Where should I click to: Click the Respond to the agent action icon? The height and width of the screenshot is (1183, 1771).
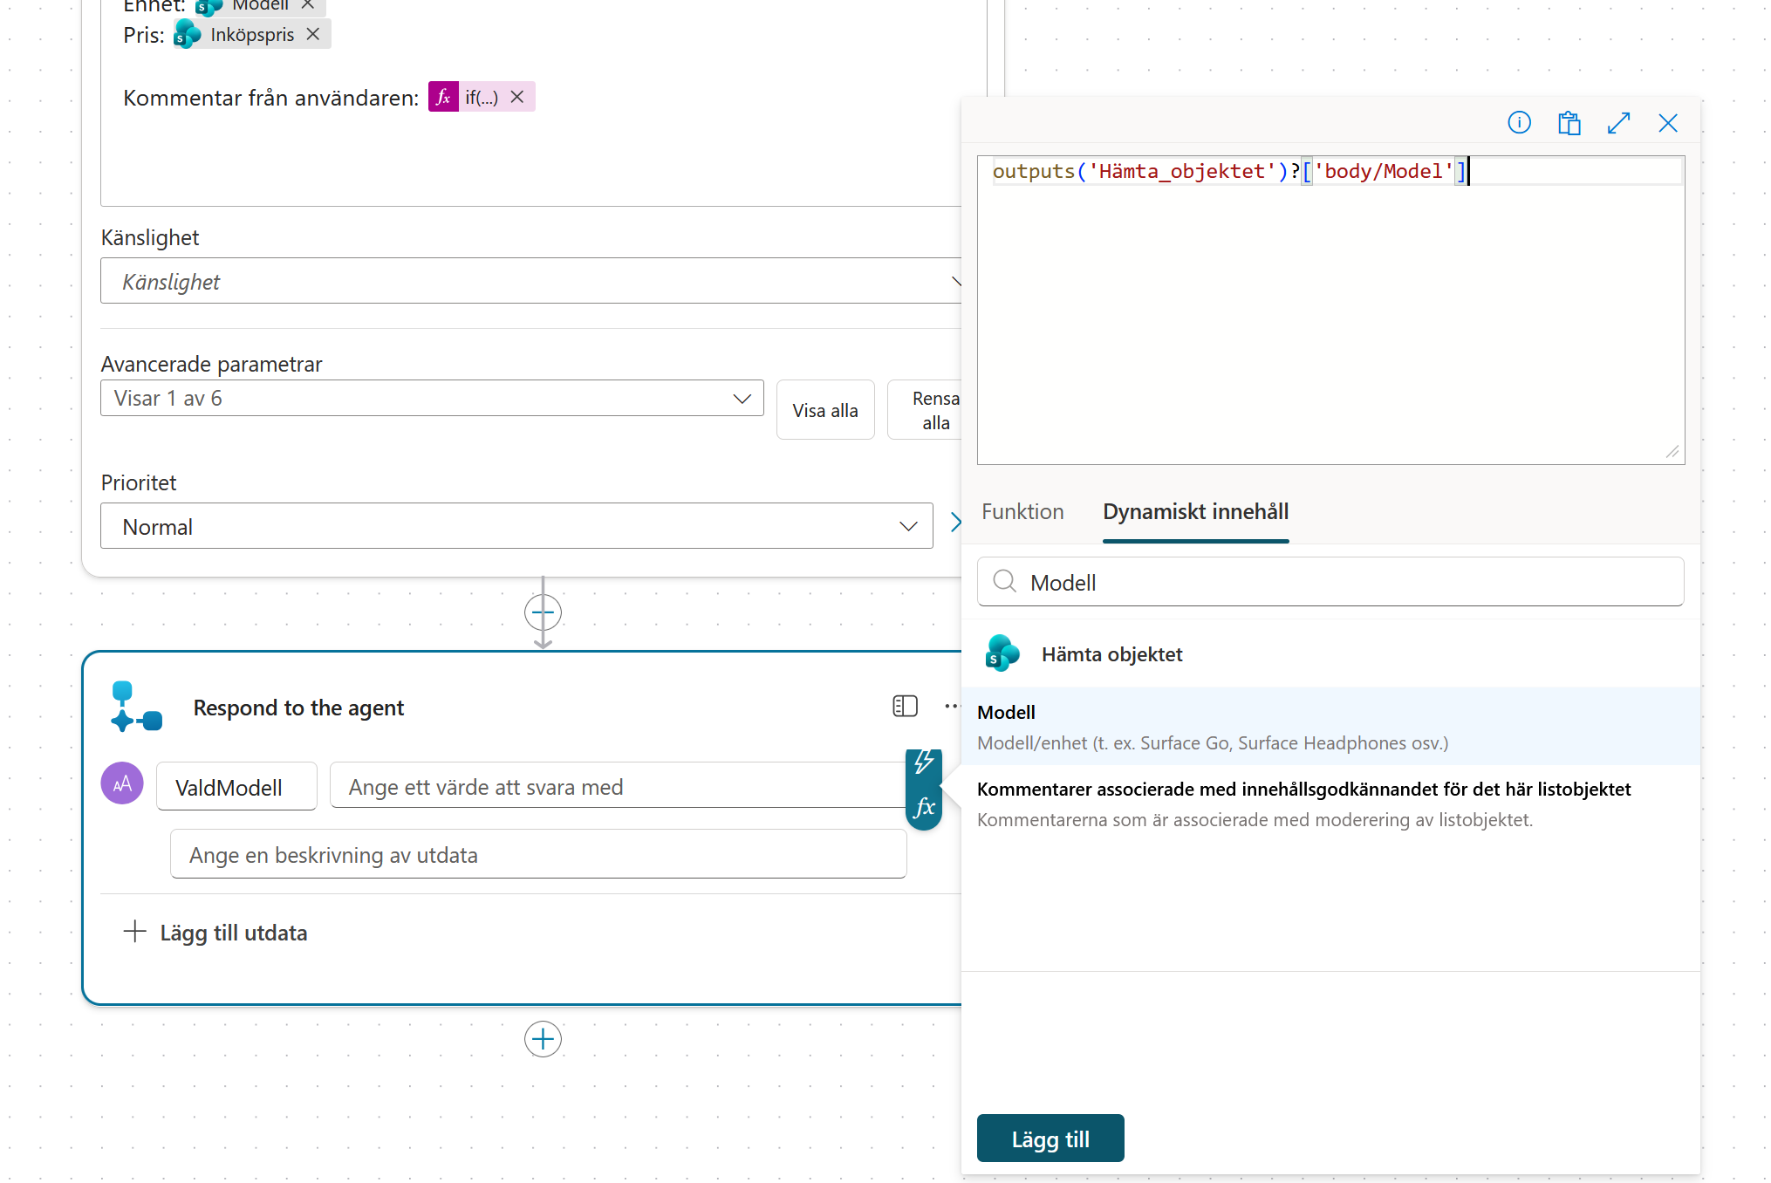click(x=136, y=707)
